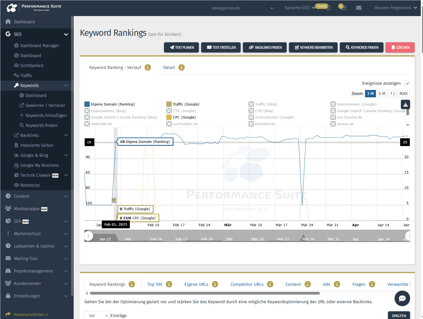
Task: Click the Dashboard home icon in sidebar
Action: [x=8, y=22]
